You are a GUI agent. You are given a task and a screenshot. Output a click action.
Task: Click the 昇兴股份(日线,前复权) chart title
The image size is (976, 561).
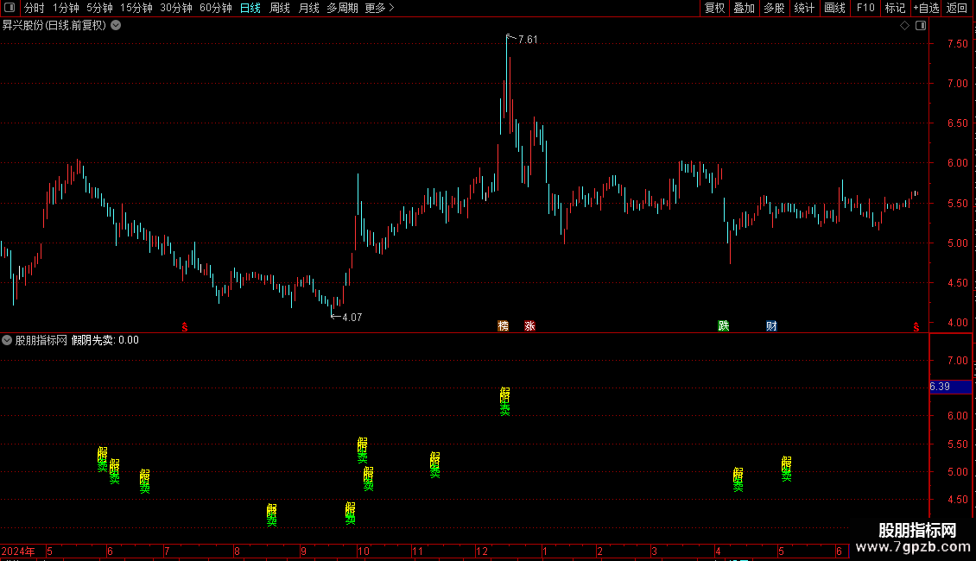click(x=54, y=26)
